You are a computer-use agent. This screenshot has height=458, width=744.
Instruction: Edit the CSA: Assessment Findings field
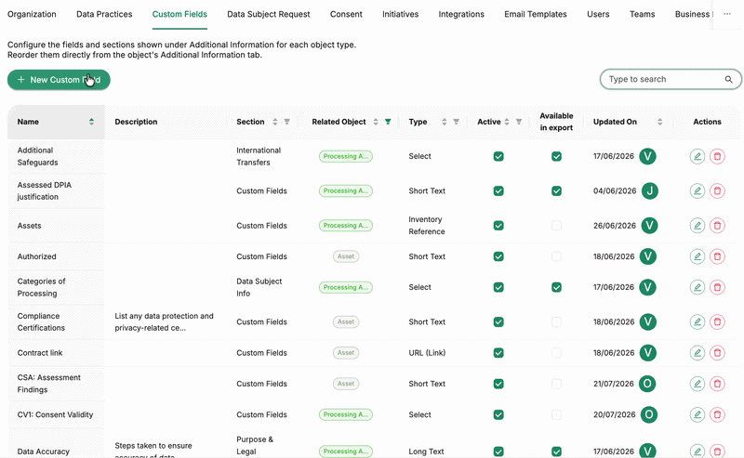point(697,384)
